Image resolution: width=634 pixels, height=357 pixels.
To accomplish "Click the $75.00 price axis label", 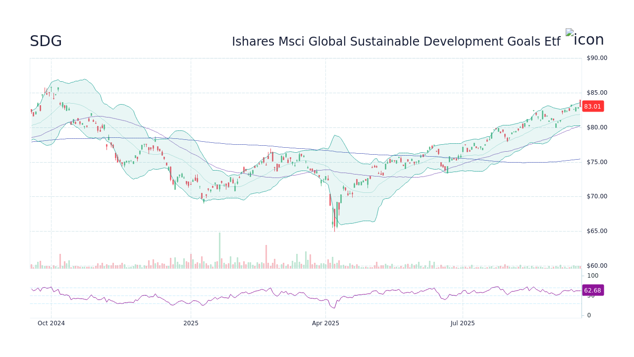I will pos(597,162).
